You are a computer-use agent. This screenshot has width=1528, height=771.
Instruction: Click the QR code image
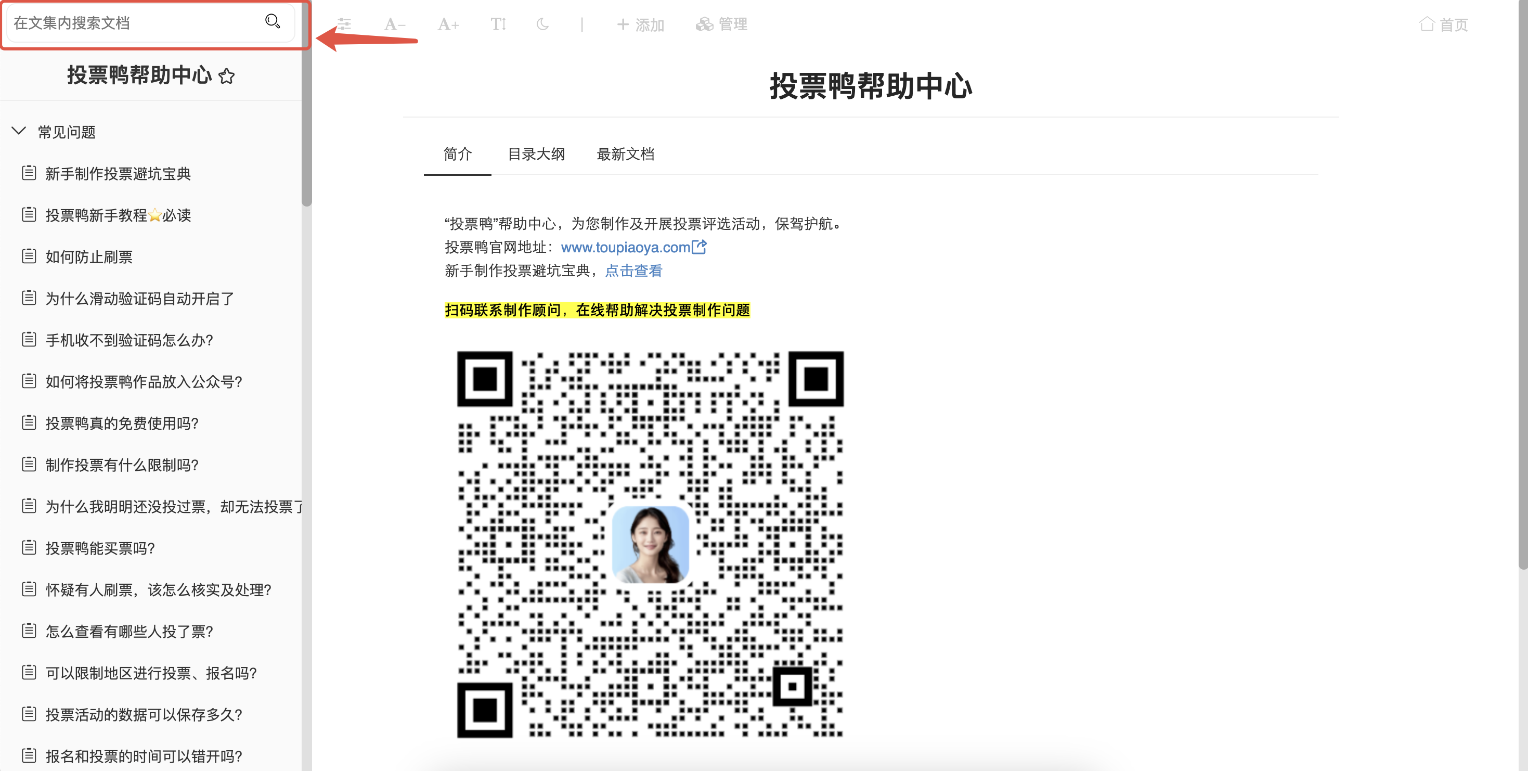pos(650,544)
